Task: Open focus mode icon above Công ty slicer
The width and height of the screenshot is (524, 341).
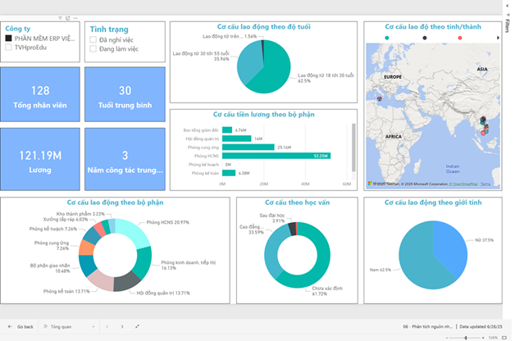Action: point(67,17)
